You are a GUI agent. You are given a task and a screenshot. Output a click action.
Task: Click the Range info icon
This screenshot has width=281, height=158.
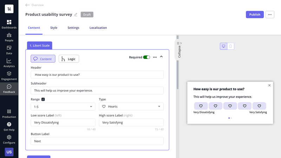coord(43,99)
